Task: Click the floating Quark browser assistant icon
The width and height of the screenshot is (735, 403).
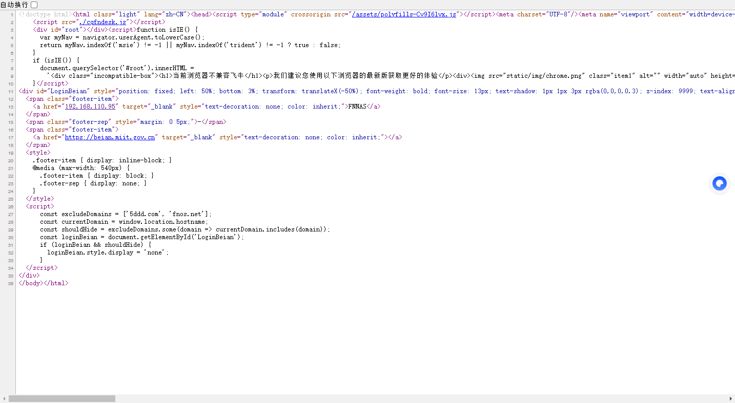Action: click(x=719, y=183)
